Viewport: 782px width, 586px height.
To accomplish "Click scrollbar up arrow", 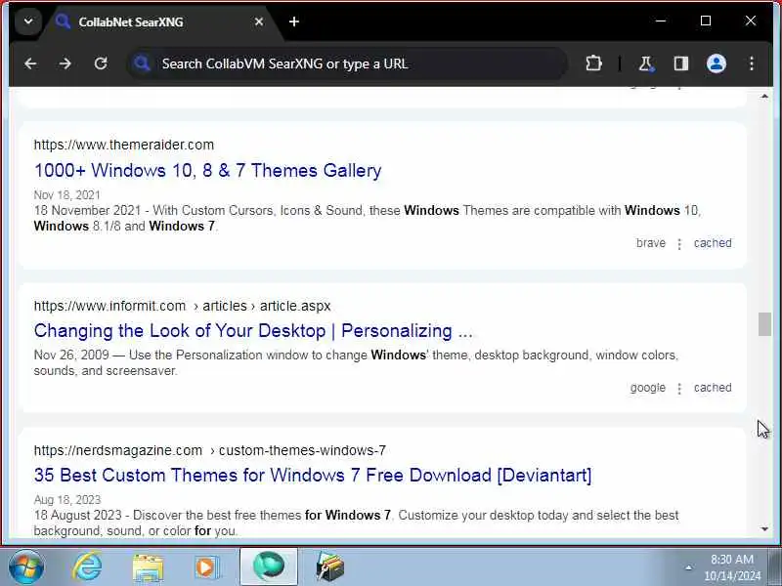I will click(x=764, y=96).
